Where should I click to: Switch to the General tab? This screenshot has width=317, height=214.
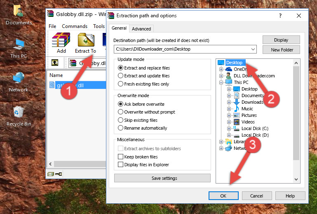pyautogui.click(x=119, y=28)
